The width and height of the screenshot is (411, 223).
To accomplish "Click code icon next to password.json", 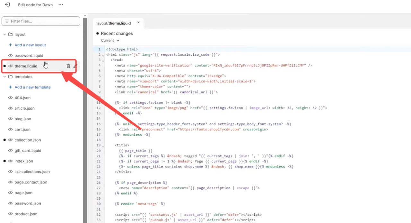I will (x=10, y=203).
